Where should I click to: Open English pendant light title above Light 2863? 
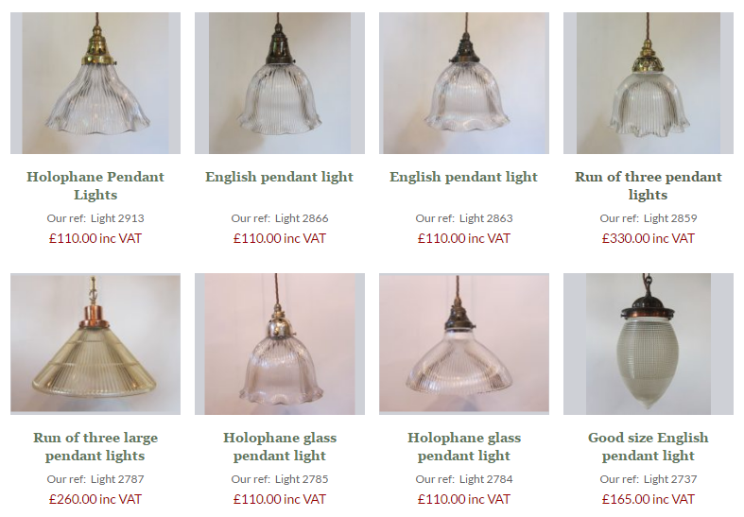[x=463, y=177]
